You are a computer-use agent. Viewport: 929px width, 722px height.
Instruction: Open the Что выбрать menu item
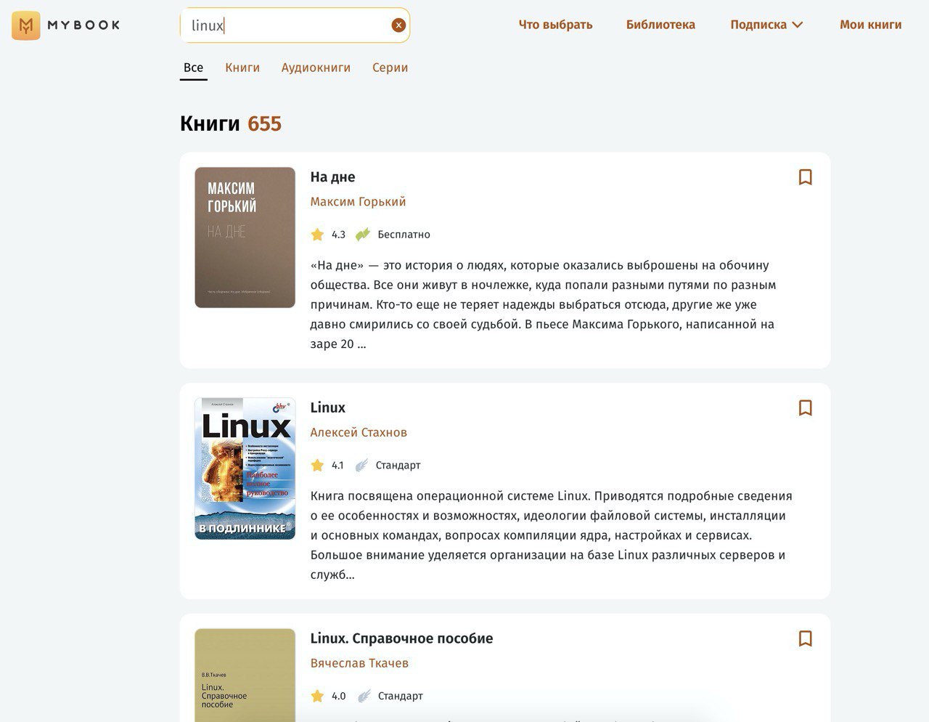pos(555,25)
